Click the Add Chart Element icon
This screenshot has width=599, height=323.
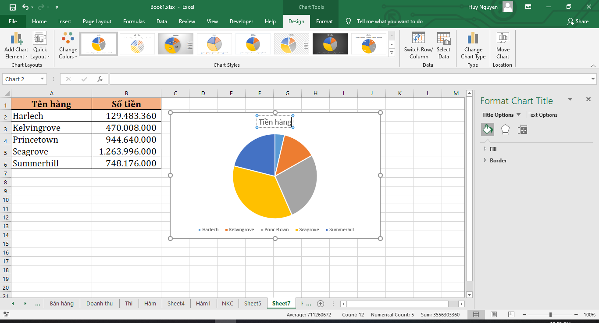pos(16,39)
